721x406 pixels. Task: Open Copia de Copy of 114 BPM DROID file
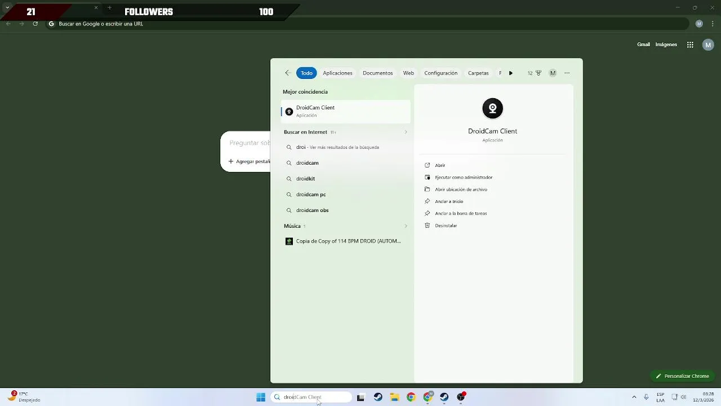(346, 241)
